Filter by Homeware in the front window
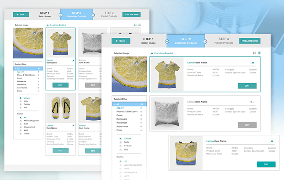Screen dimensions: 284x180 point(129,119)
